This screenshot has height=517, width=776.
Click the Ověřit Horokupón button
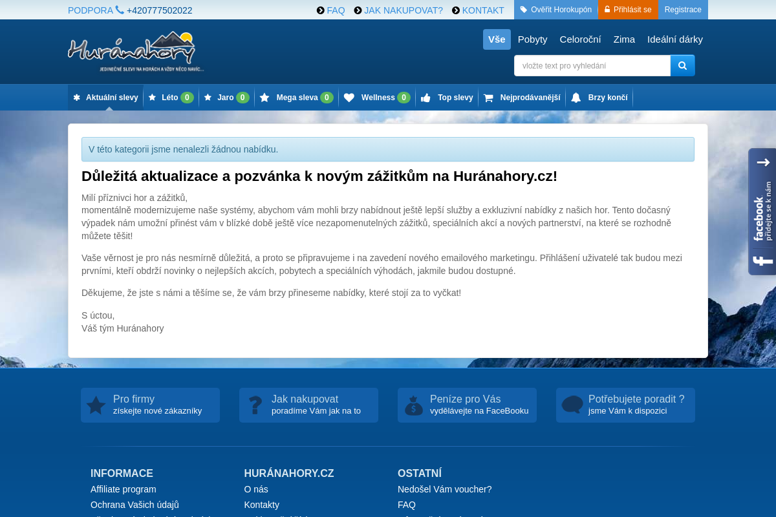pyautogui.click(x=556, y=10)
